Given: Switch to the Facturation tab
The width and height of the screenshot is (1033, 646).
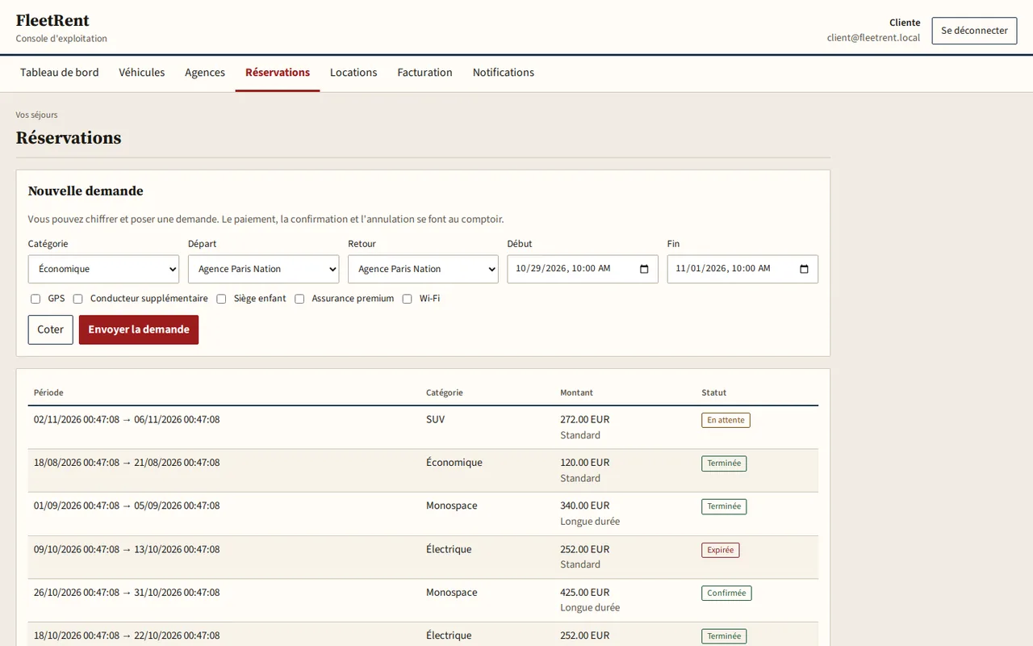Looking at the screenshot, I should coord(424,73).
